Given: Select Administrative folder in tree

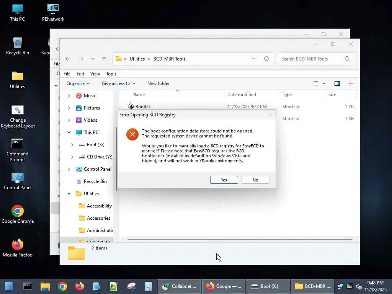Looking at the screenshot, I should [x=96, y=230].
